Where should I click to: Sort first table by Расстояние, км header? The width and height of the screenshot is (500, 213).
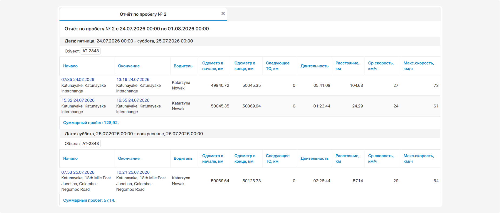(x=347, y=66)
